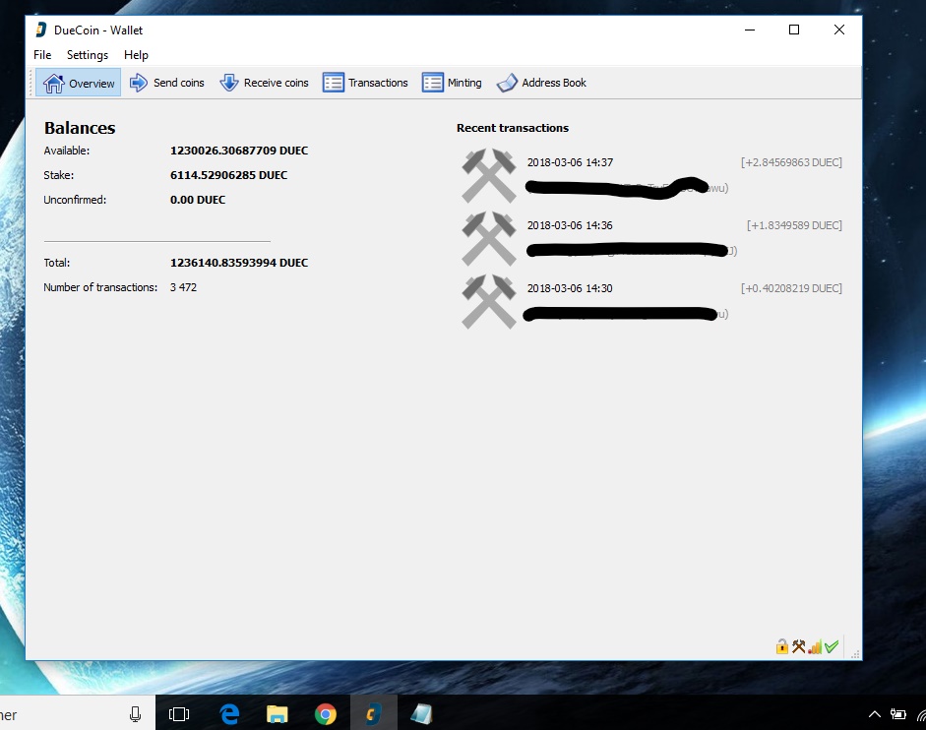Click the mining icon for 14:30 transaction
This screenshot has width=926, height=730.
tap(489, 302)
